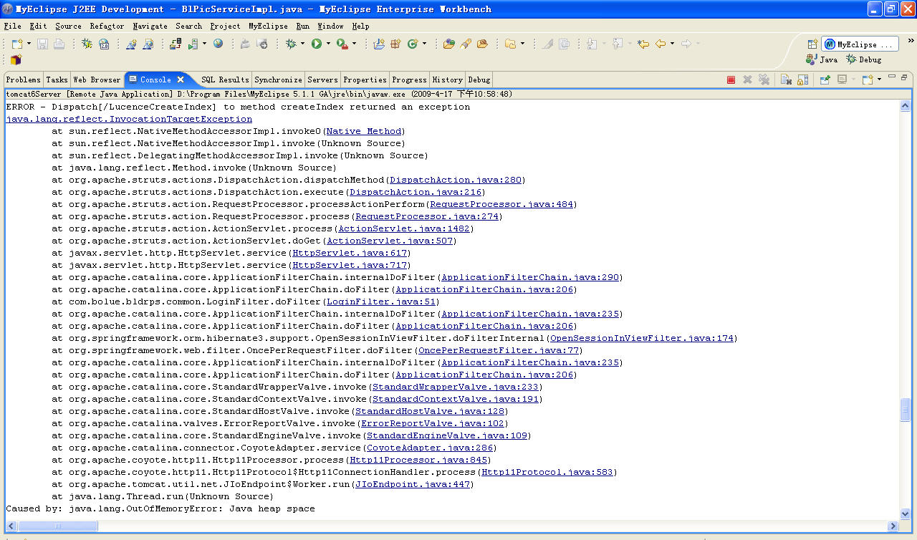Pin the Console view

click(x=825, y=79)
